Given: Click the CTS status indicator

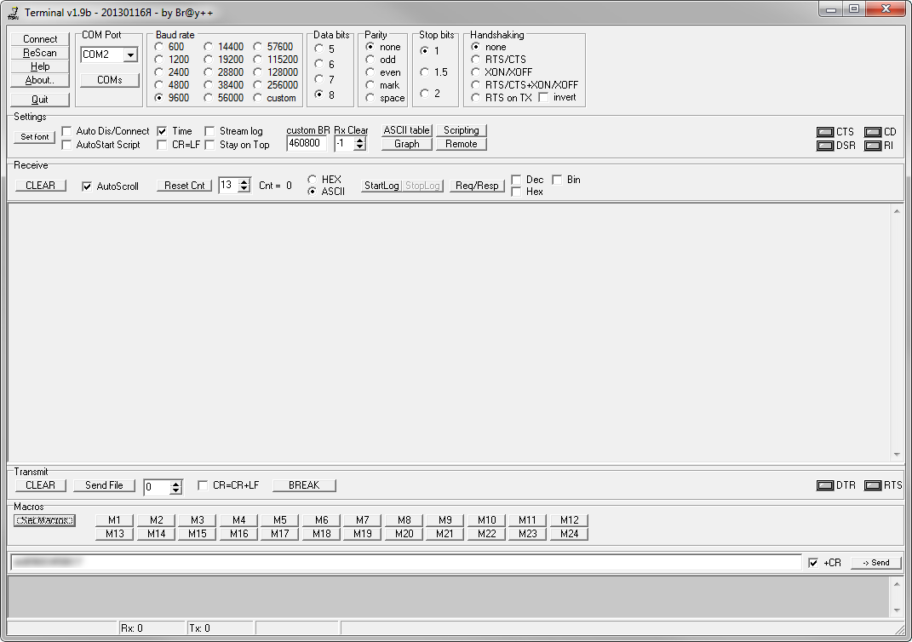Looking at the screenshot, I should click(825, 132).
